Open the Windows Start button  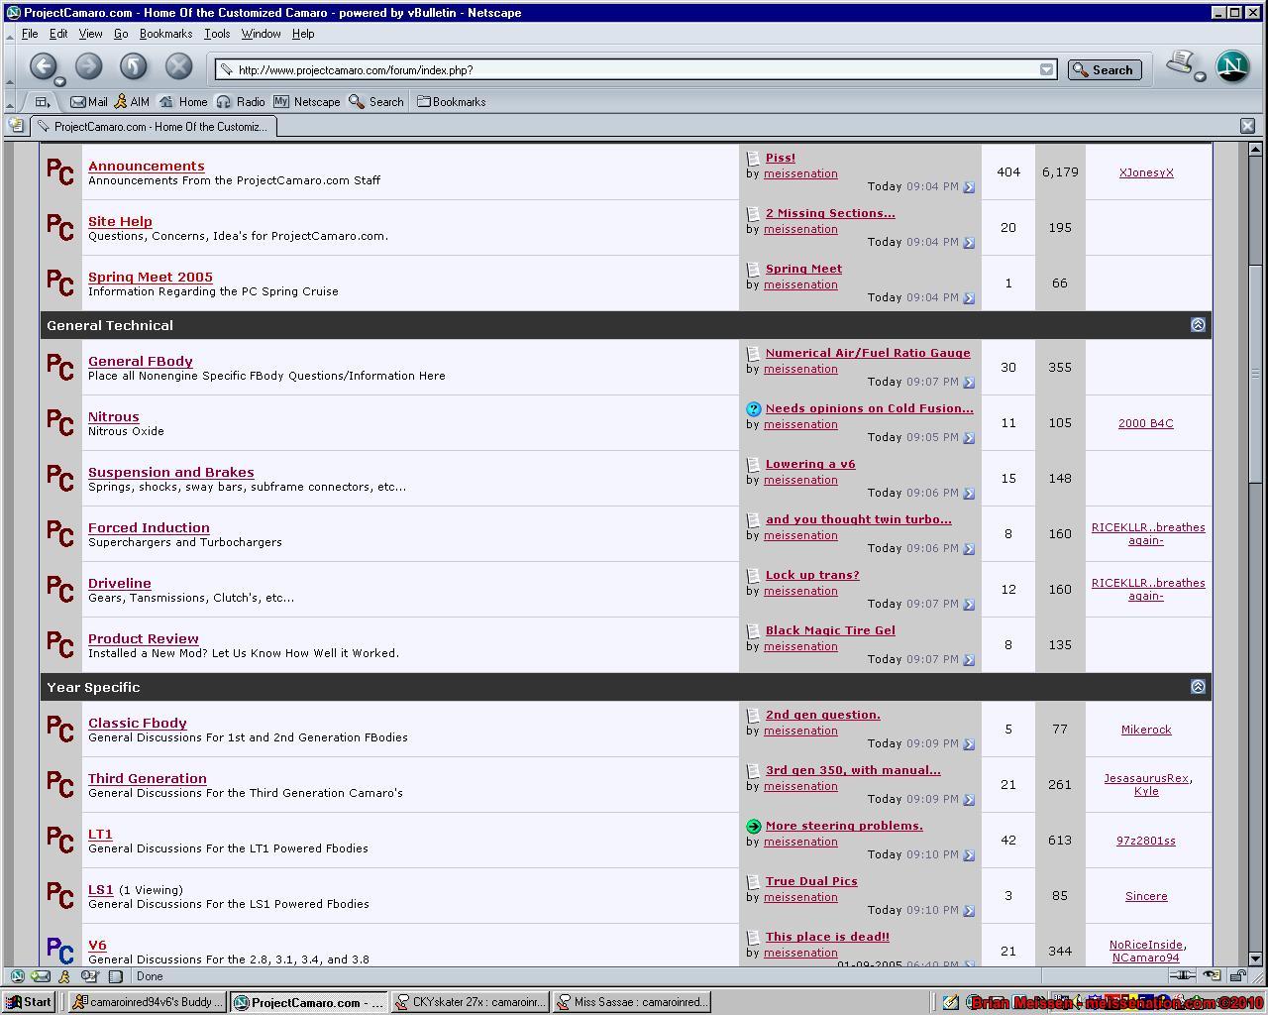click(29, 1002)
